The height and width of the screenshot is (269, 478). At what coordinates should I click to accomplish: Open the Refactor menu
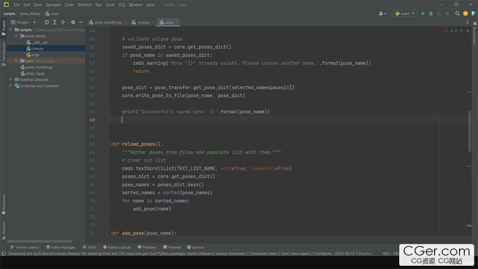pos(85,4)
